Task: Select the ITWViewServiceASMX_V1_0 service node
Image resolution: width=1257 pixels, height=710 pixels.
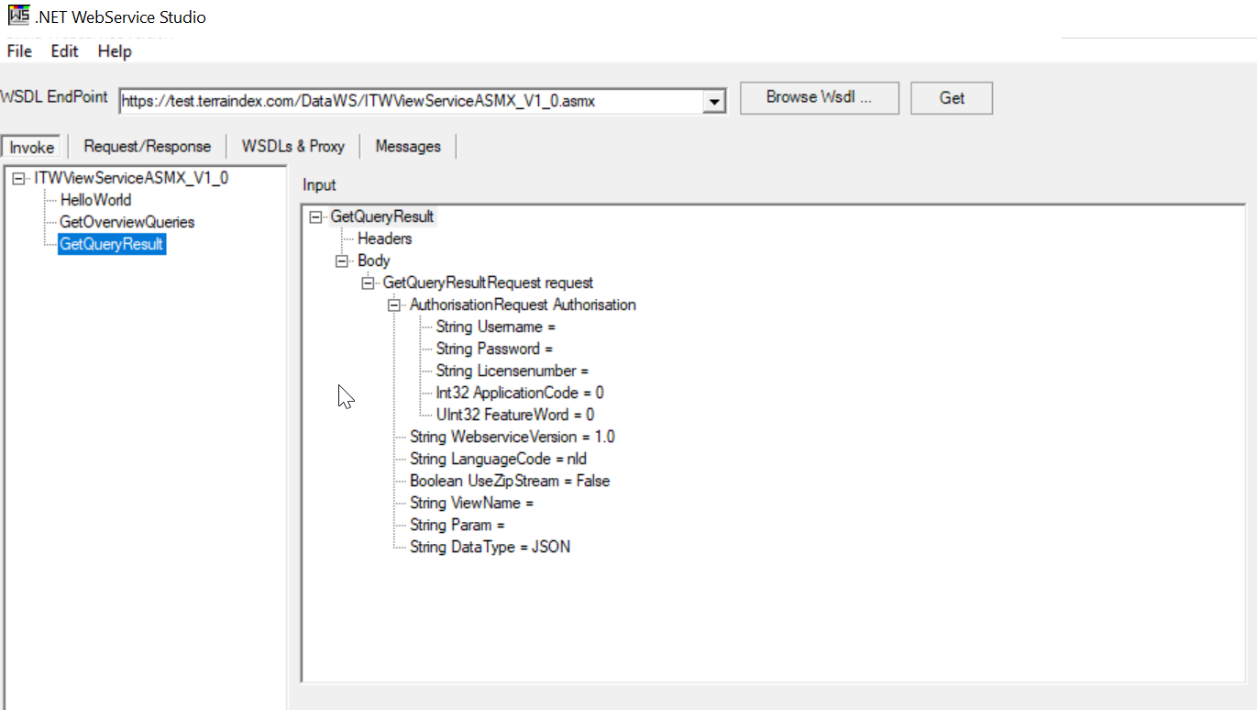Action: click(x=131, y=178)
